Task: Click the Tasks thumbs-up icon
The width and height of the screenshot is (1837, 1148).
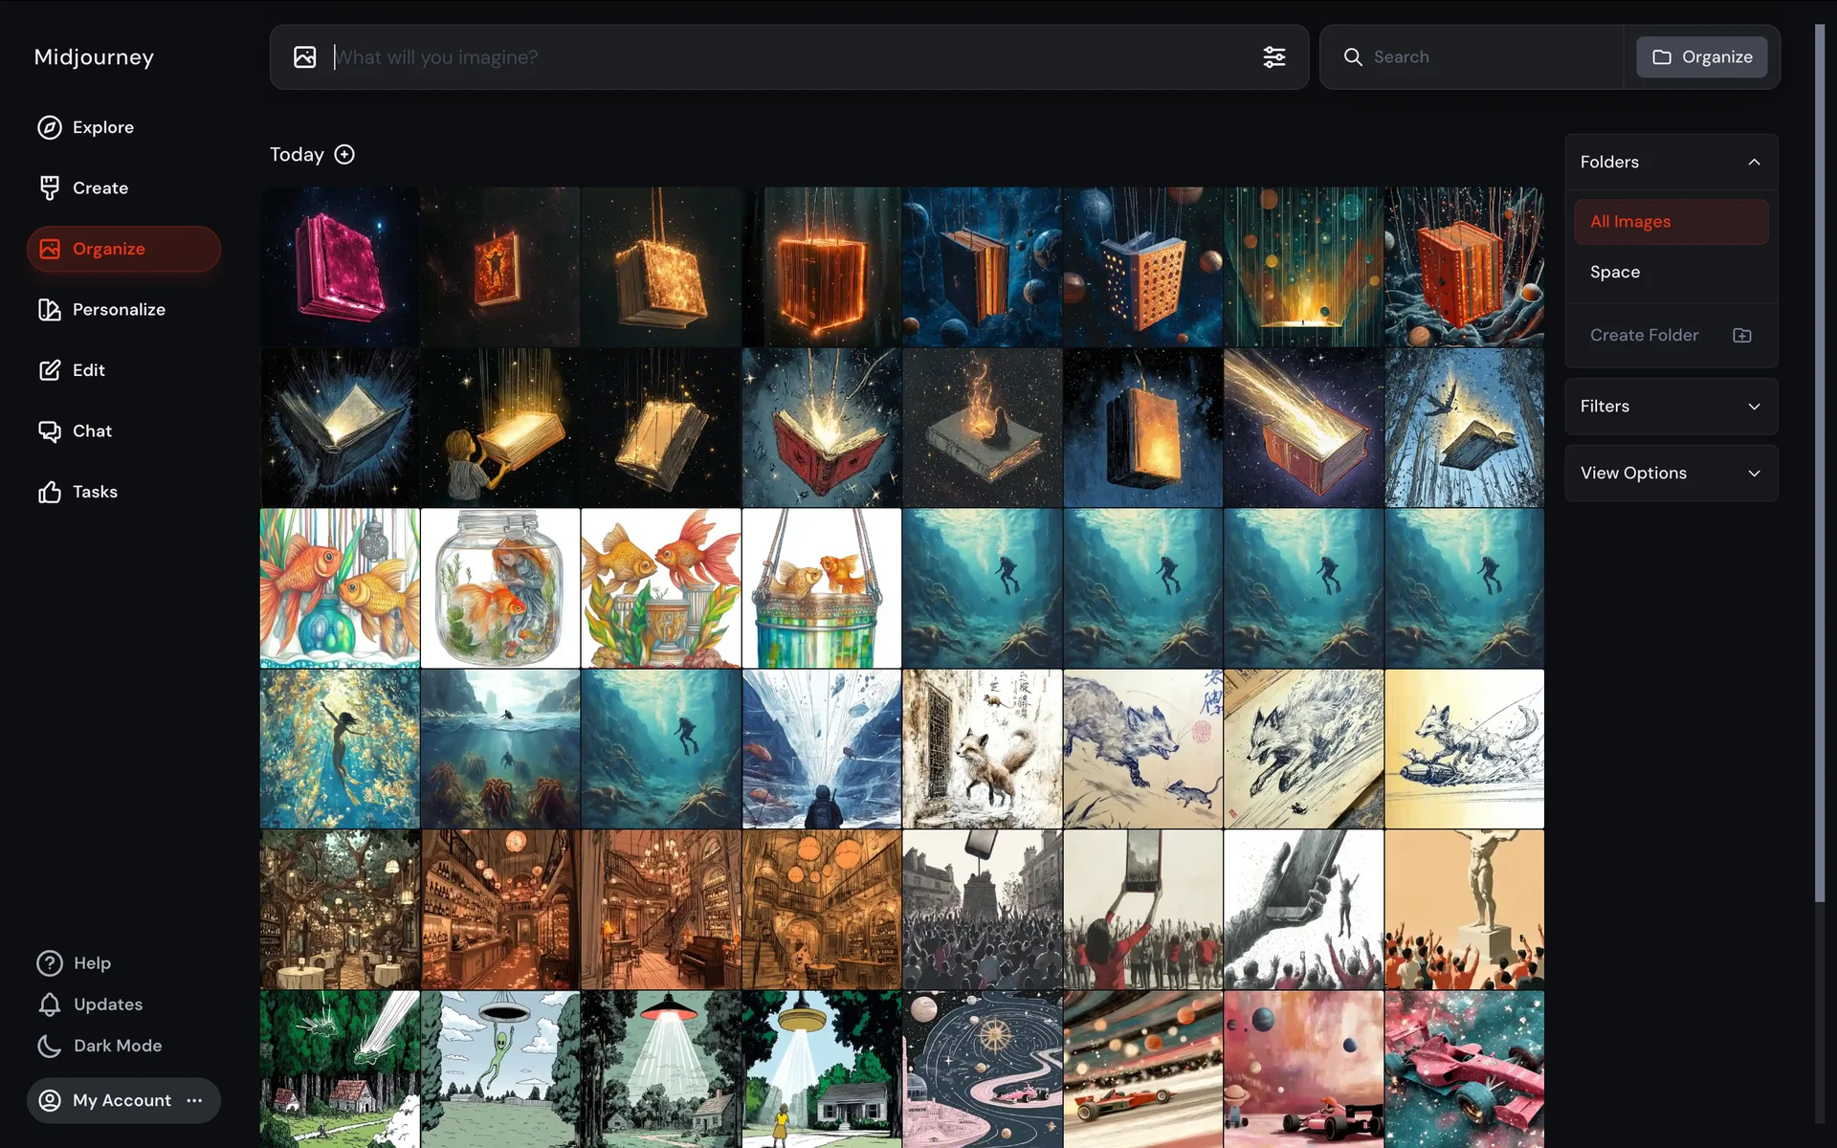Action: coord(50,492)
